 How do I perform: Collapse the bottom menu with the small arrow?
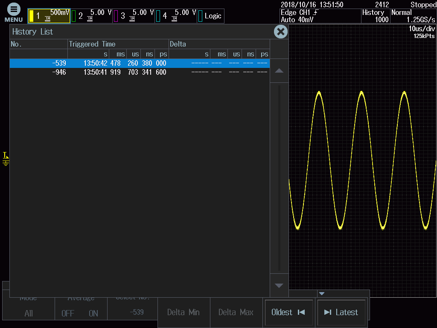[x=322, y=293]
